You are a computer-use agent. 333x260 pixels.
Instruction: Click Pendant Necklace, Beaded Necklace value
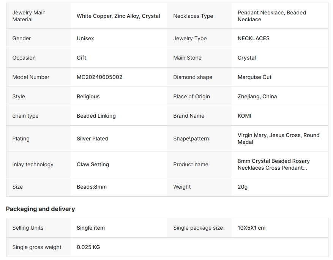coord(271,16)
